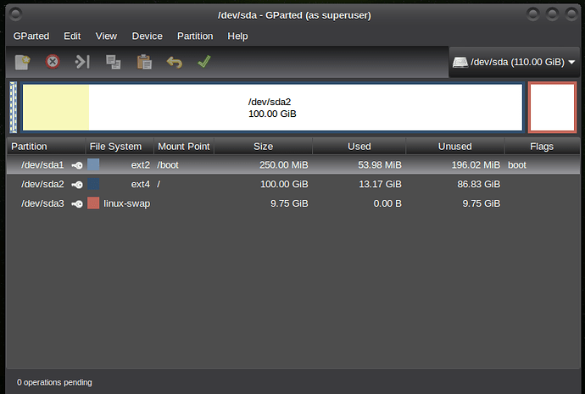The height and width of the screenshot is (394, 585).
Task: Click the 0 operations pending status text
Action: (x=54, y=382)
